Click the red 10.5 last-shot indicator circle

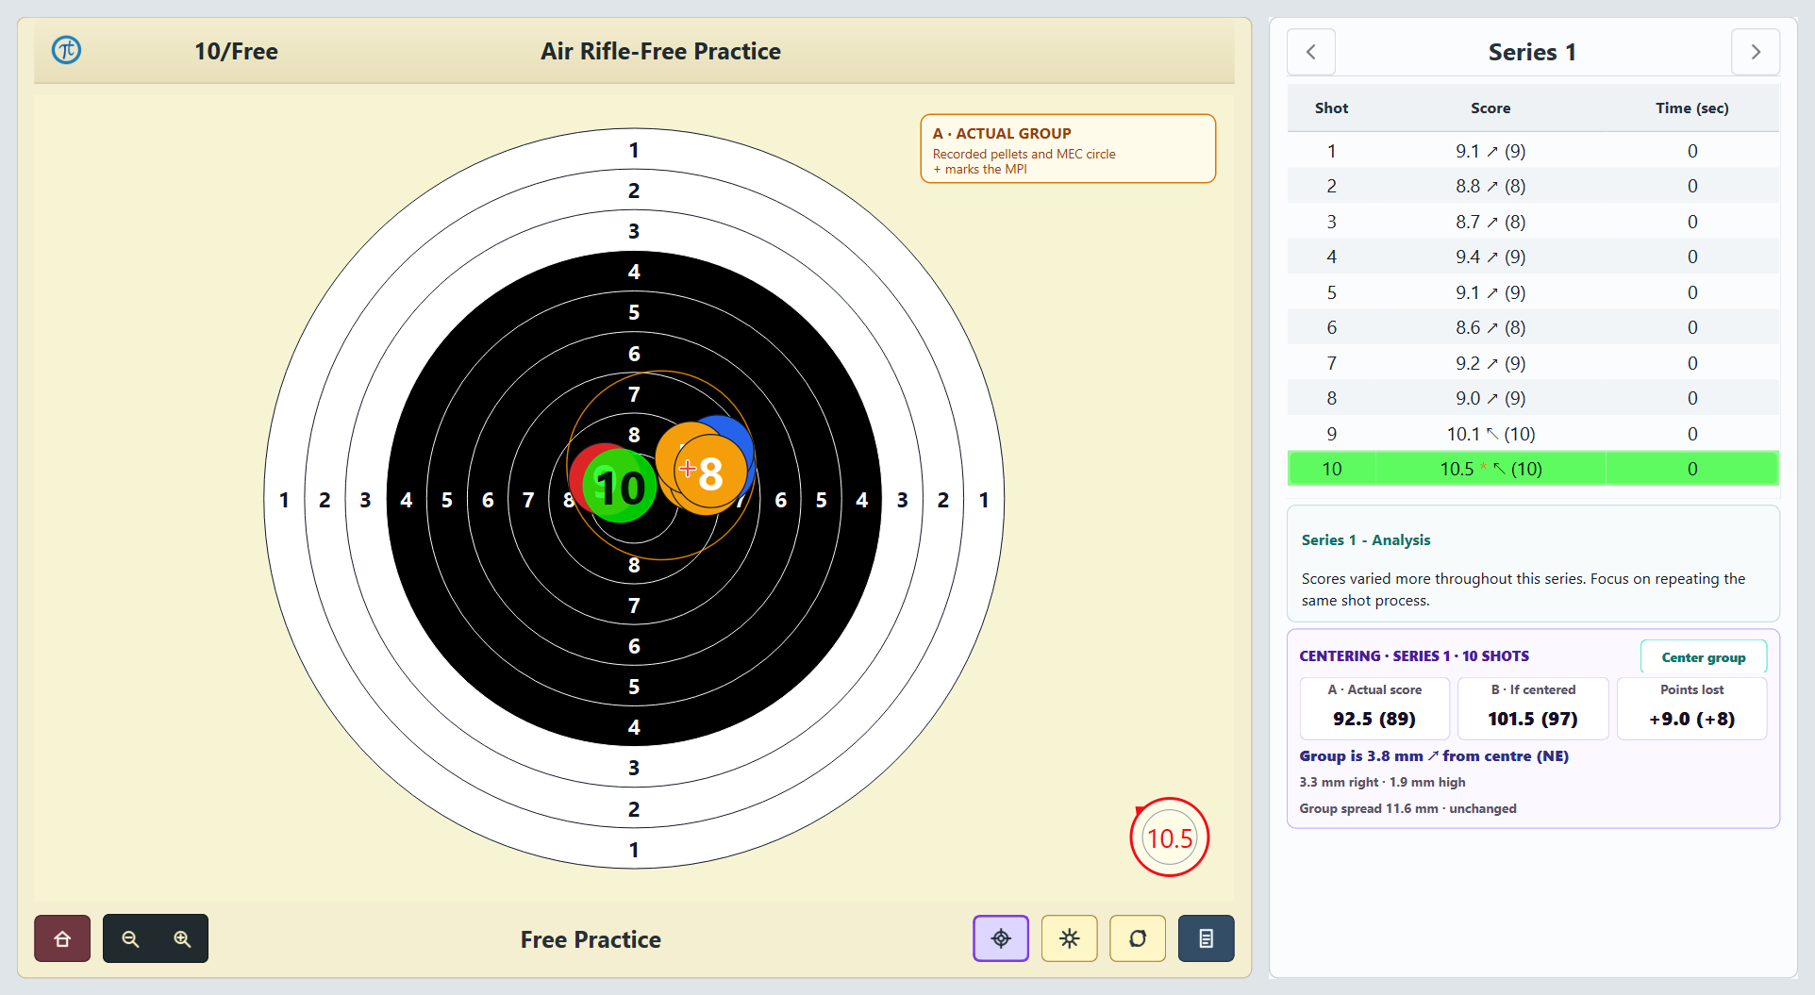point(1170,837)
